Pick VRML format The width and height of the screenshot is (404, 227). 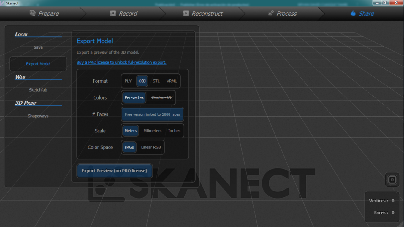172,81
